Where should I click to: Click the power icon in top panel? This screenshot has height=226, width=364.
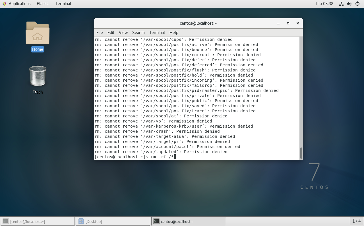point(357,4)
